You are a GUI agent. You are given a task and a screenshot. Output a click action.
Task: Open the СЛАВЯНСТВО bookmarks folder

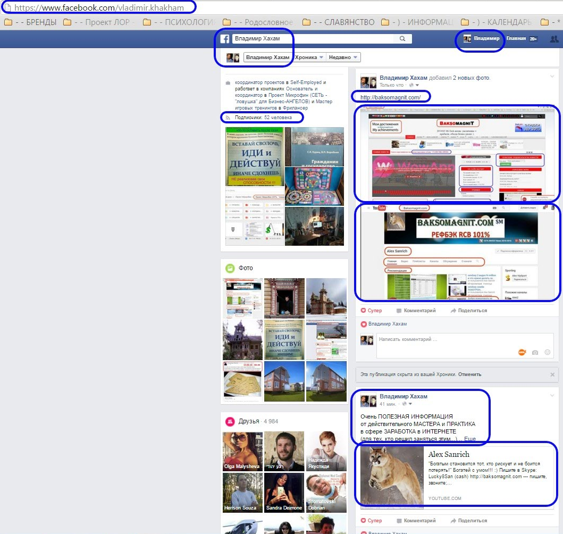(338, 22)
